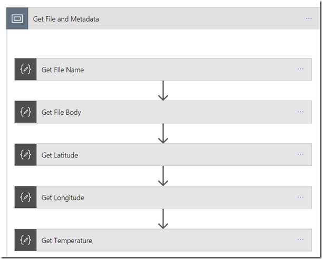Open the ellipsis menu on Get FIle Name
The width and height of the screenshot is (322, 259).
(x=300, y=69)
